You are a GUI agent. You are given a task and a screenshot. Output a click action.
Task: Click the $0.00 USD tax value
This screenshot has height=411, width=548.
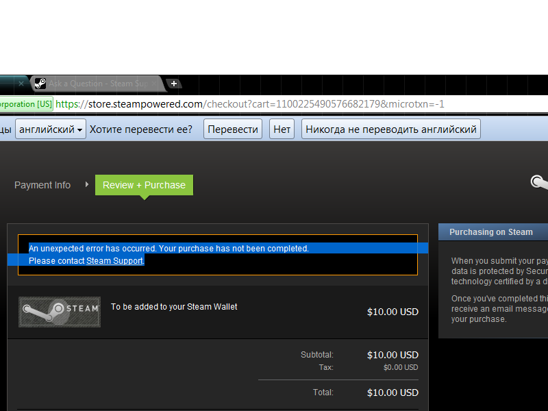tap(401, 367)
